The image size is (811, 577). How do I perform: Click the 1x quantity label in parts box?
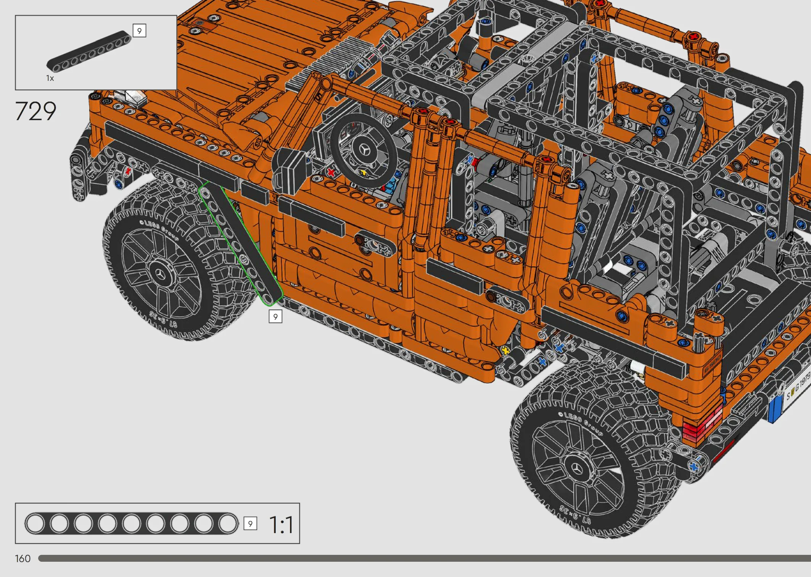(50, 78)
